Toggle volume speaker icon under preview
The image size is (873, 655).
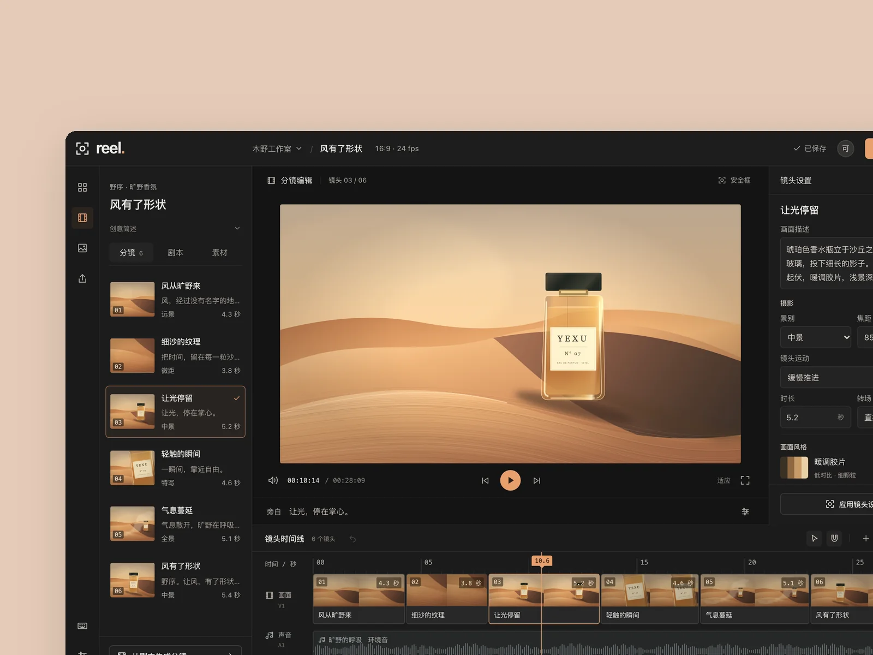click(x=273, y=480)
